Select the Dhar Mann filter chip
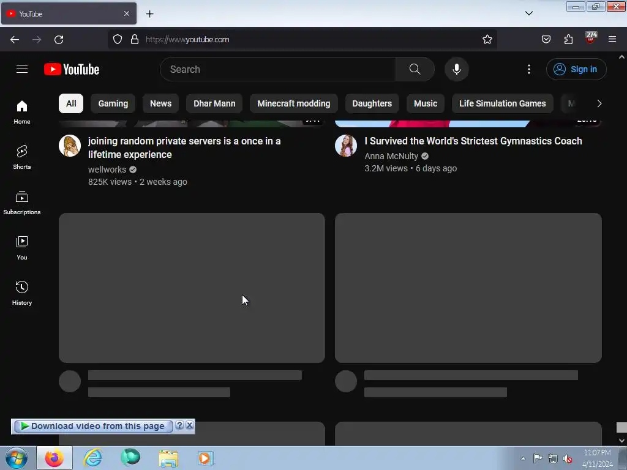Viewport: 627px width, 470px height. pos(214,103)
